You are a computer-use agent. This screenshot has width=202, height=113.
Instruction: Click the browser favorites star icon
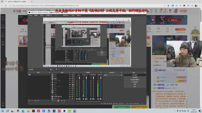[x=168, y=6]
